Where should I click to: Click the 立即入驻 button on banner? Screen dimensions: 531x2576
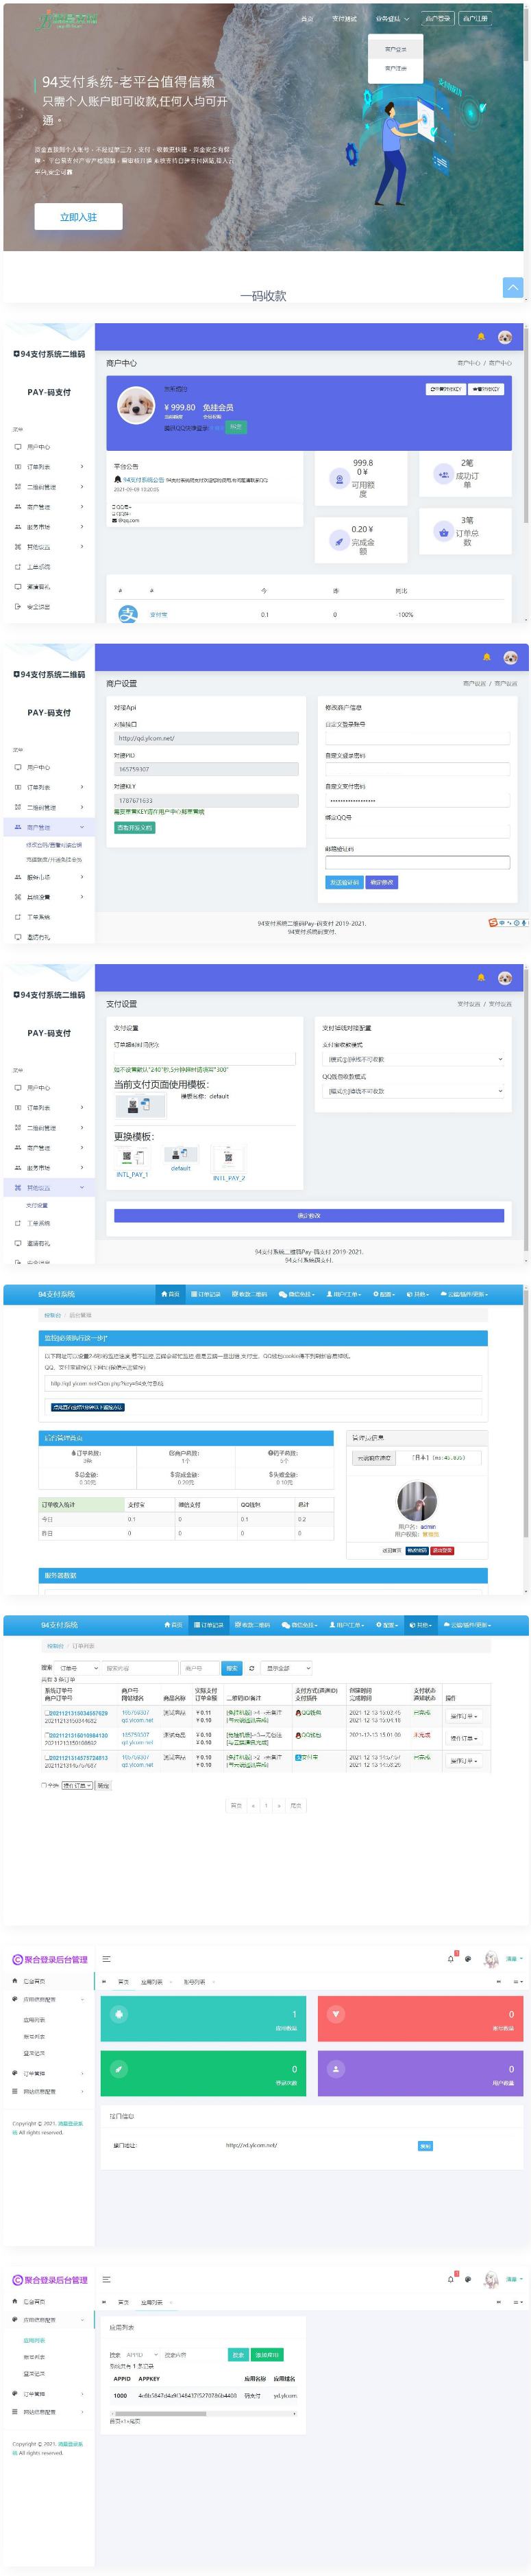[x=78, y=217]
